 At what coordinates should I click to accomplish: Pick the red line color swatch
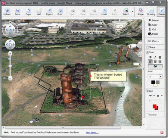pyautogui.click(x=155, y=106)
